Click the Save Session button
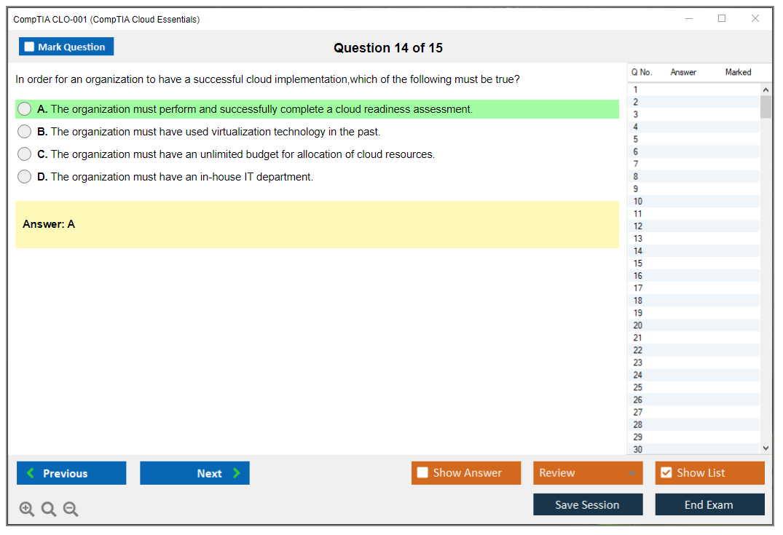The height and width of the screenshot is (535, 783). pyautogui.click(x=588, y=504)
